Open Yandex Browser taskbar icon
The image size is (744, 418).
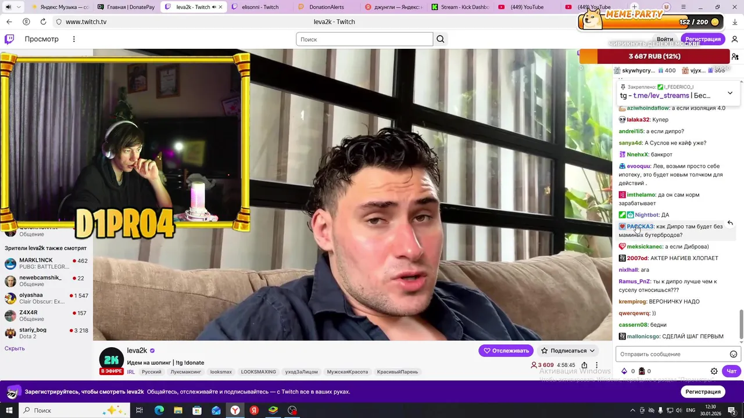click(x=235, y=410)
